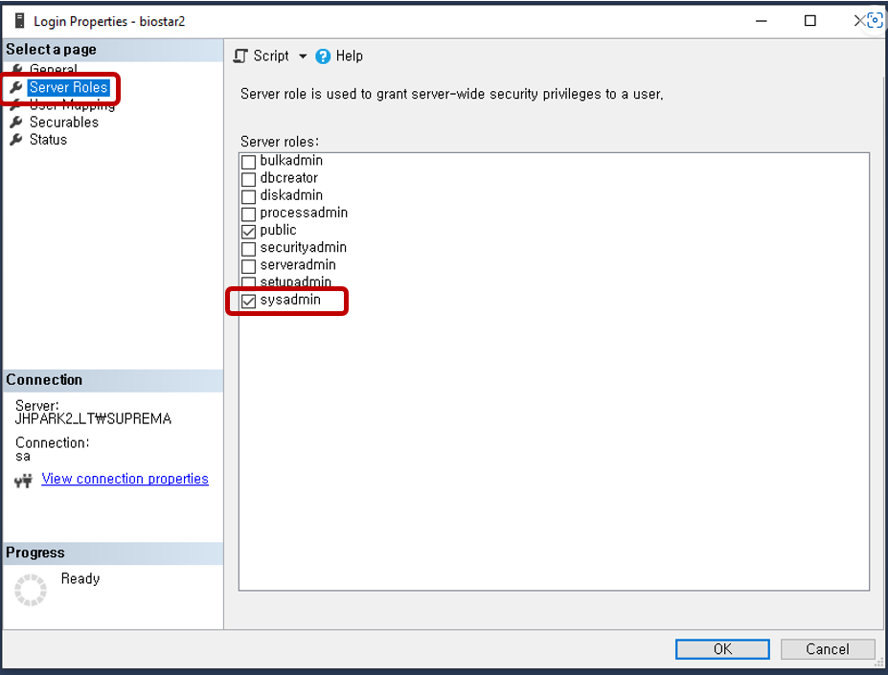Click the Status page wrench icon

pos(16,140)
